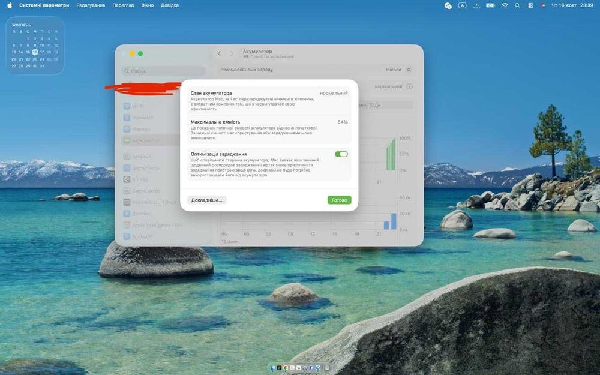The image size is (600, 375).
Task: Open the Системні параметри menu
Action: click(x=44, y=5)
